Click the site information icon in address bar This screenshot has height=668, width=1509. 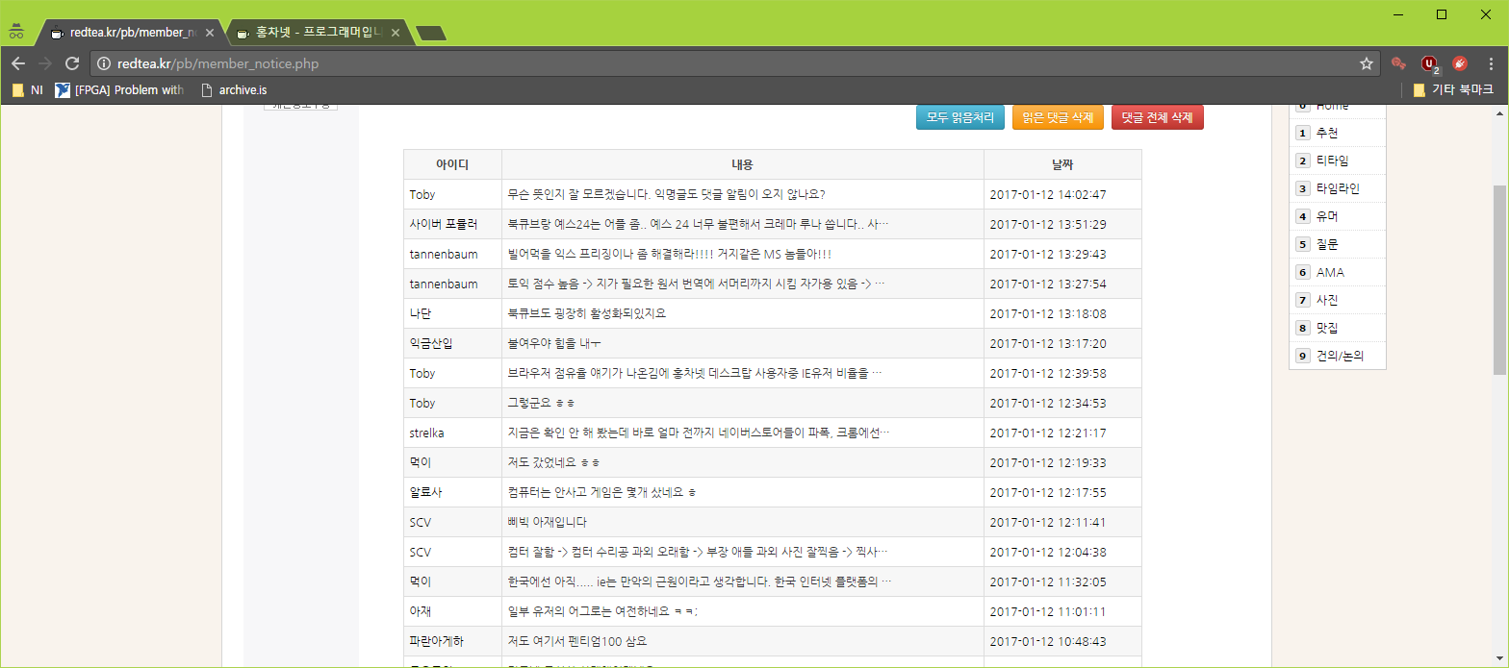tap(104, 64)
